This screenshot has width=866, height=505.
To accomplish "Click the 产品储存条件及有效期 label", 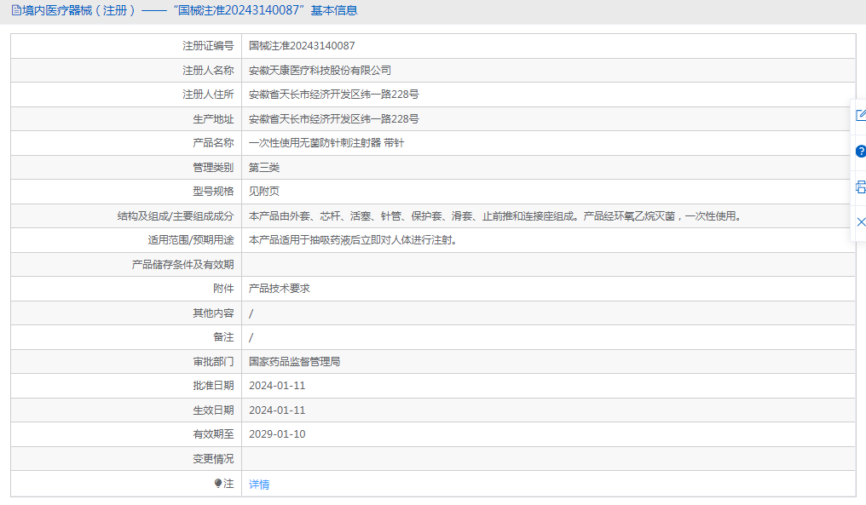I will (182, 264).
